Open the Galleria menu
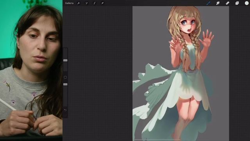 [69, 3]
